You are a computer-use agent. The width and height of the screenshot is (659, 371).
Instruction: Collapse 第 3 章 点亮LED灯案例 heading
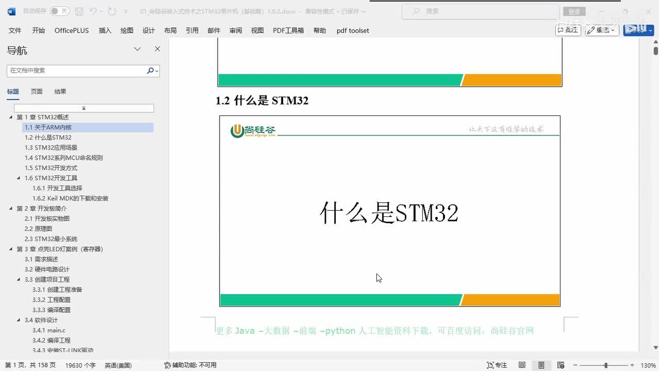(x=11, y=249)
